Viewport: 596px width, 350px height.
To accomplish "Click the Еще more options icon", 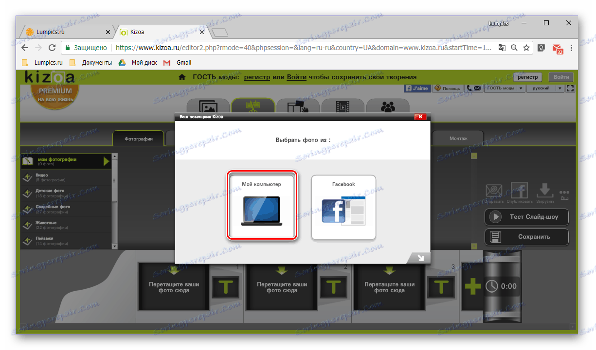I will pos(564,194).
